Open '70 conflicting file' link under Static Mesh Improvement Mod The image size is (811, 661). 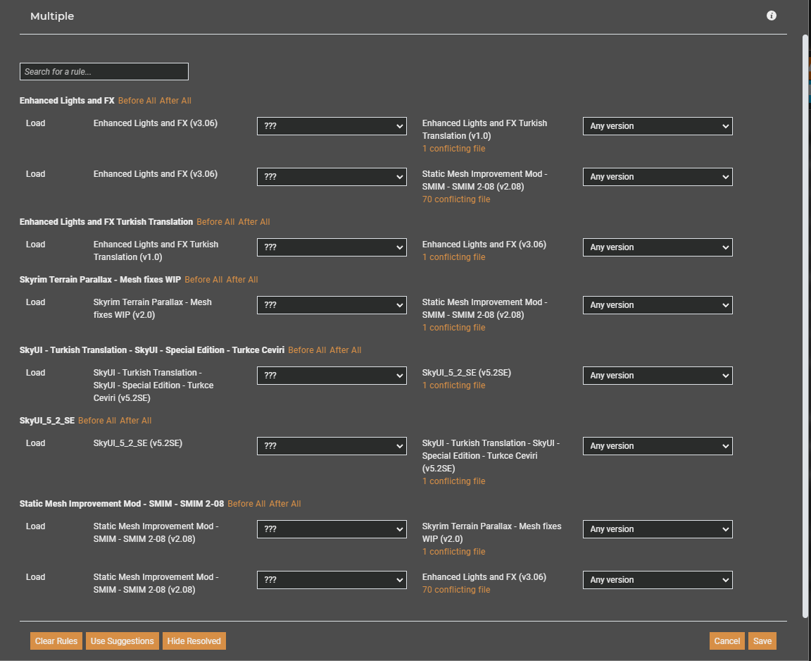tap(456, 199)
